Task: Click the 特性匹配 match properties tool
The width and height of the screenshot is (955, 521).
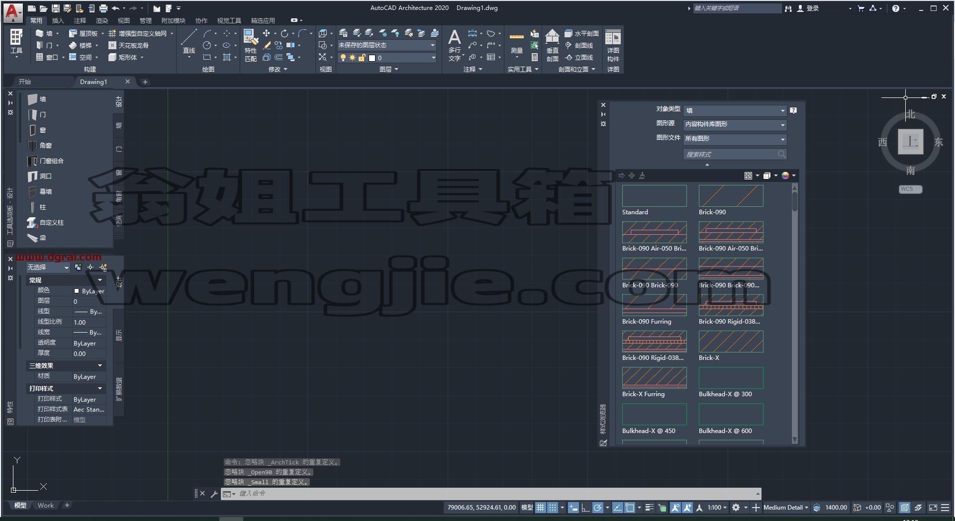Action: [x=251, y=46]
